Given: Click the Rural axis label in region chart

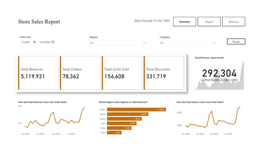Looking at the screenshot, I should 103,133.
